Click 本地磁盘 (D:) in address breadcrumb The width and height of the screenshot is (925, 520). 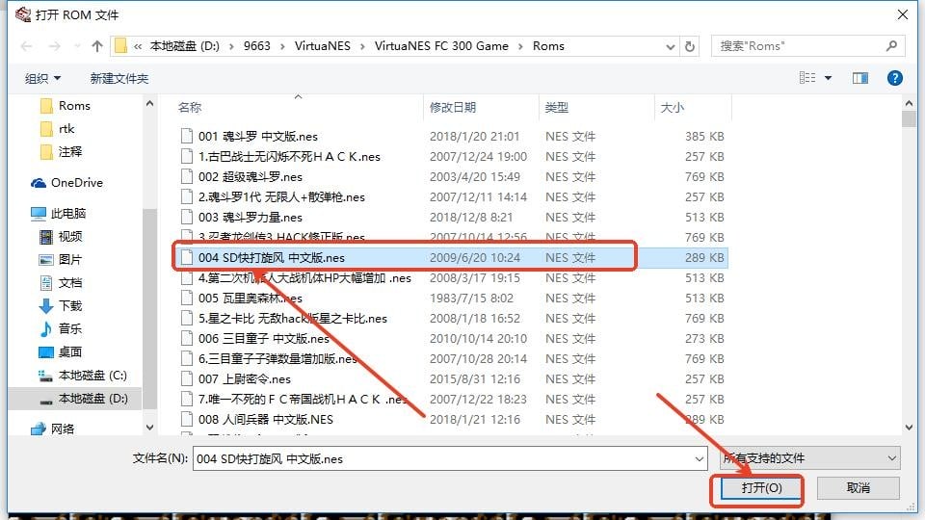pyautogui.click(x=184, y=46)
